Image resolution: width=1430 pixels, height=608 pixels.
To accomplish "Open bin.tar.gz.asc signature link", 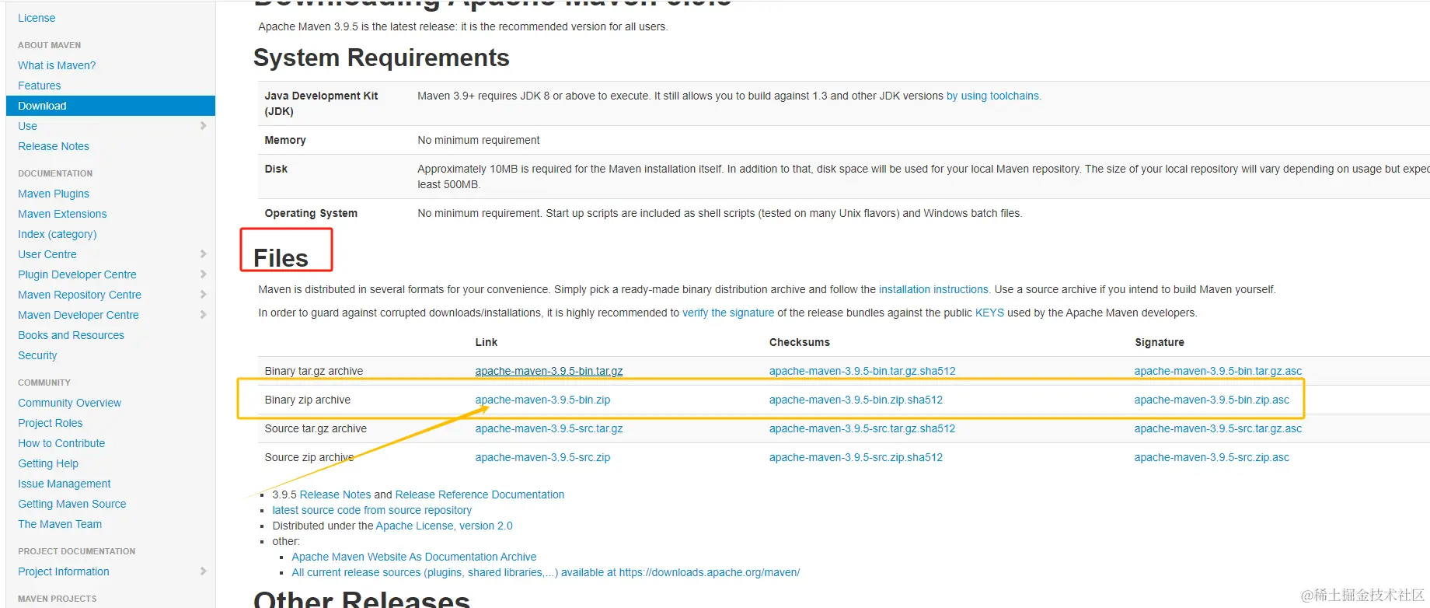I will tap(1218, 371).
